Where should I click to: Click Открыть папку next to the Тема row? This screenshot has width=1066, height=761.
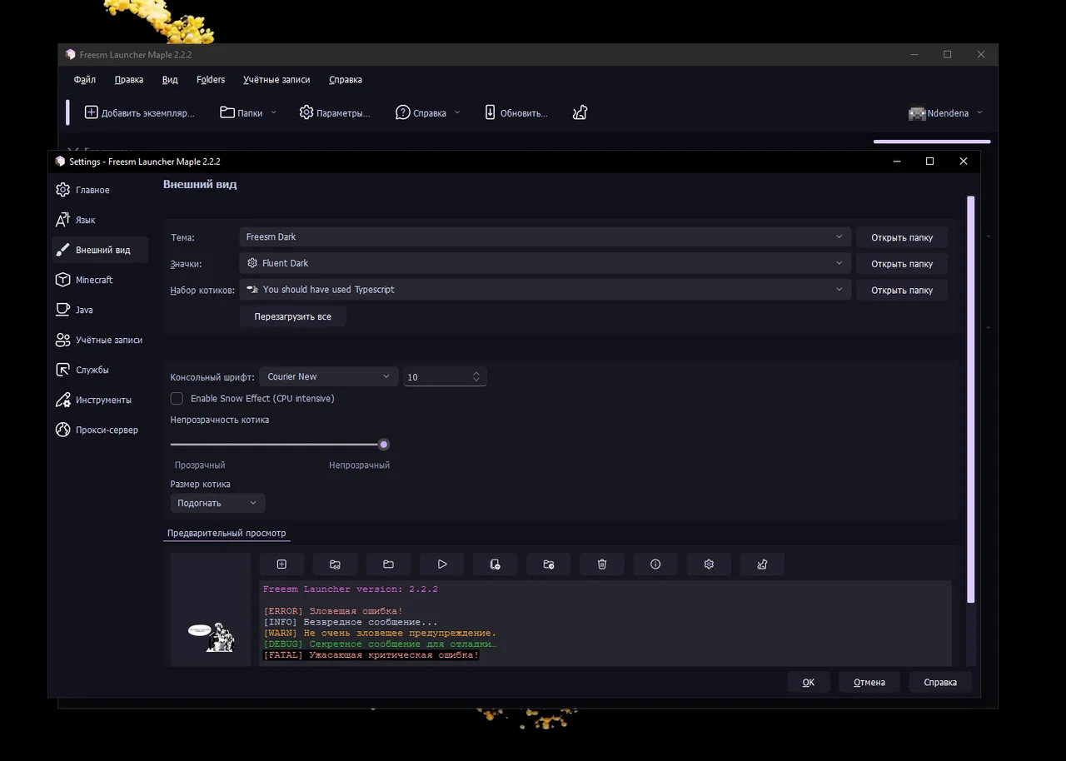click(902, 237)
